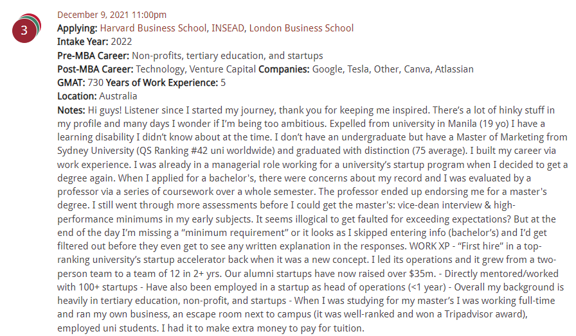
Task: Click the Post-MBA Career label
Action: [x=96, y=69]
